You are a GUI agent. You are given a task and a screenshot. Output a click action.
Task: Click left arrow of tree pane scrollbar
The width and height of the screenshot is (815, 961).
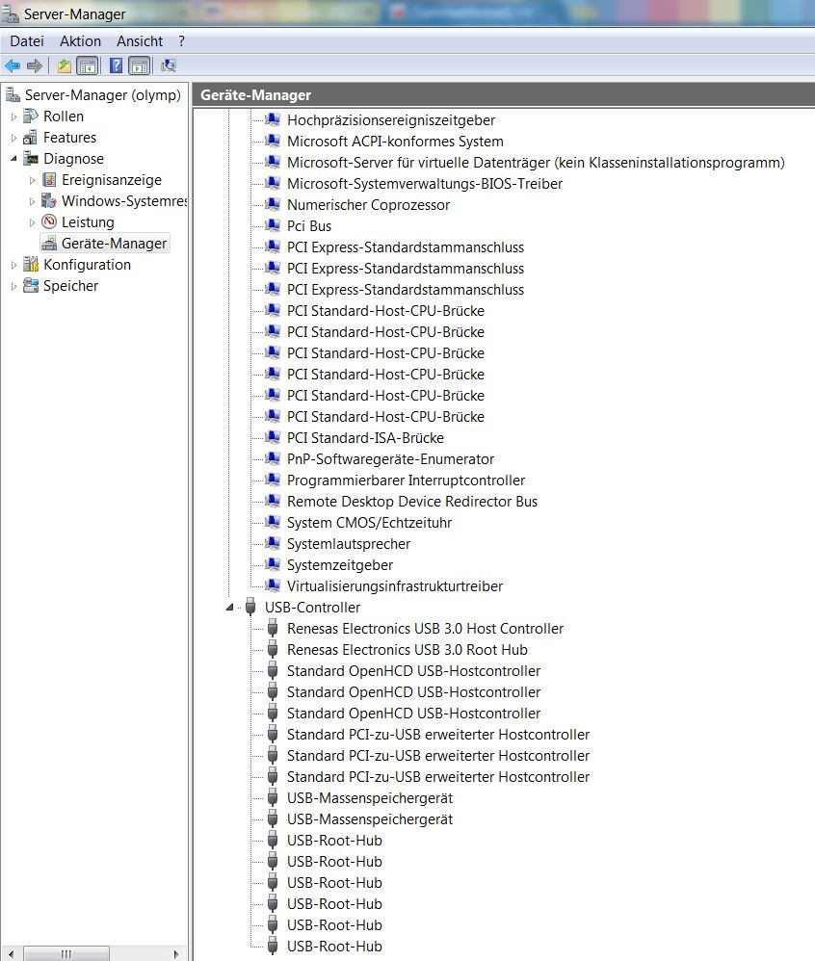pyautogui.click(x=11, y=953)
